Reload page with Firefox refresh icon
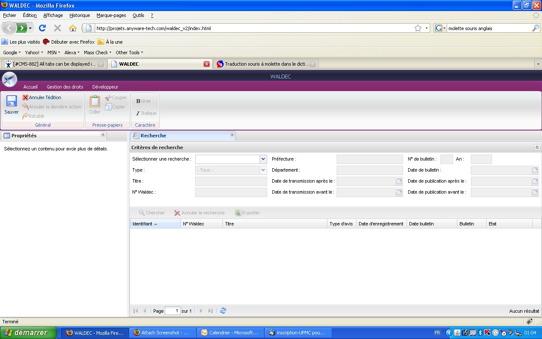The image size is (542, 339). (42, 28)
